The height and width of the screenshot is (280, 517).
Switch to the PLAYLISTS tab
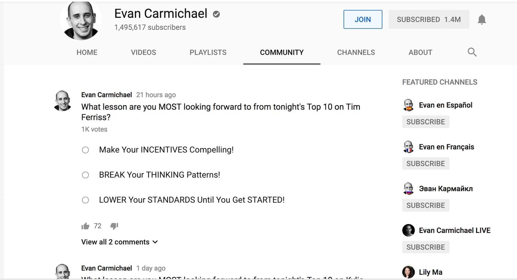tap(208, 52)
